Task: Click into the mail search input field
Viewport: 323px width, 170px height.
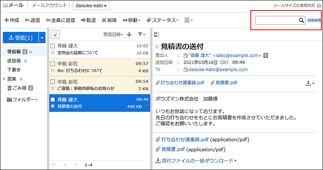Action: (x=277, y=20)
